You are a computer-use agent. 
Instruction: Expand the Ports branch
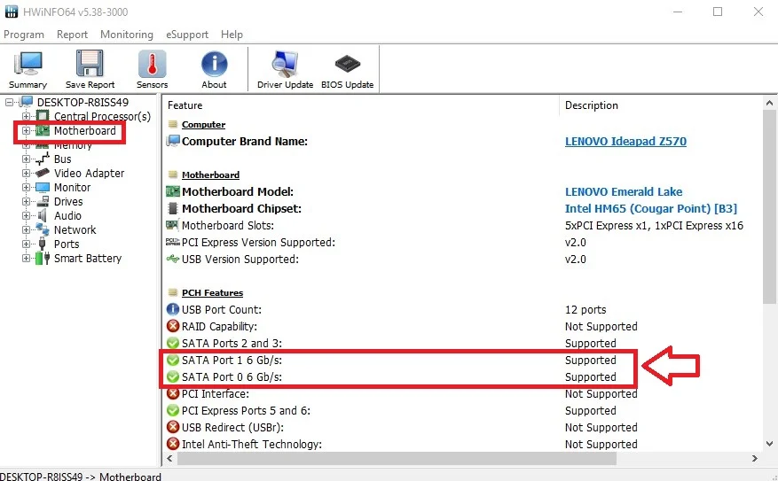26,244
